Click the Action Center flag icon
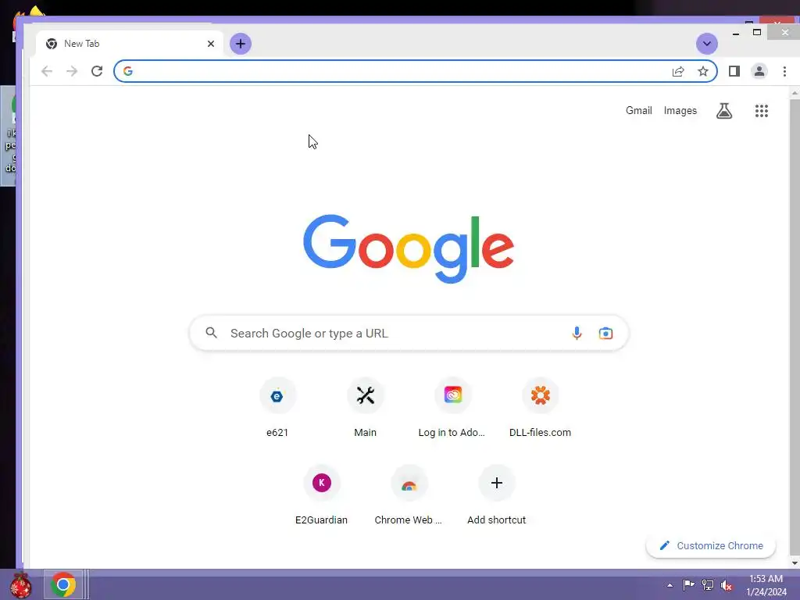This screenshot has height=600, width=800. 688,584
